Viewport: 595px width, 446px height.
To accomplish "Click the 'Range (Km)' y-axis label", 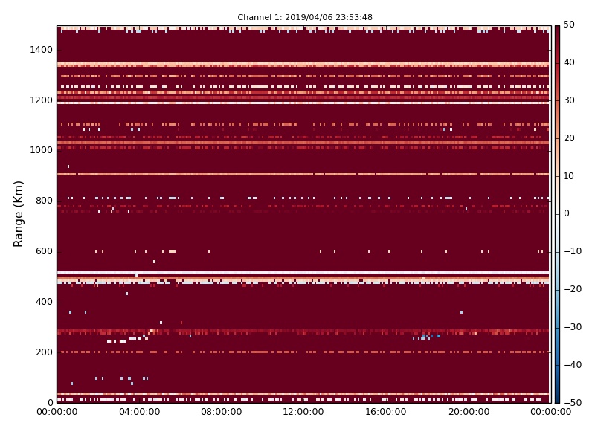I will click(x=18, y=214).
